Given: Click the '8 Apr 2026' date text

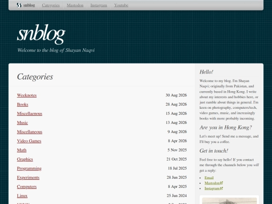Looking at the screenshot, I should click(x=177, y=141).
